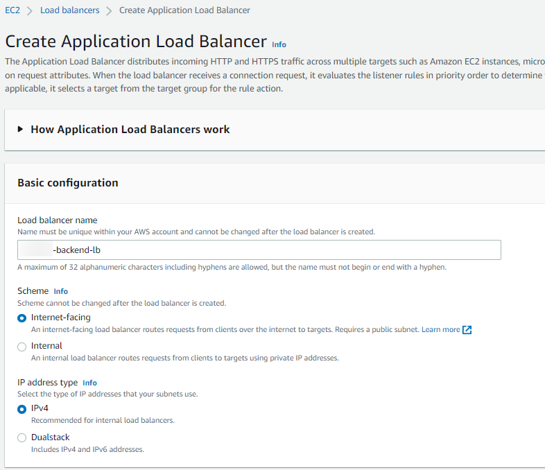Screen dimensions: 545x470
Task: Open the Info link beside Scheme
Action: [x=61, y=292]
